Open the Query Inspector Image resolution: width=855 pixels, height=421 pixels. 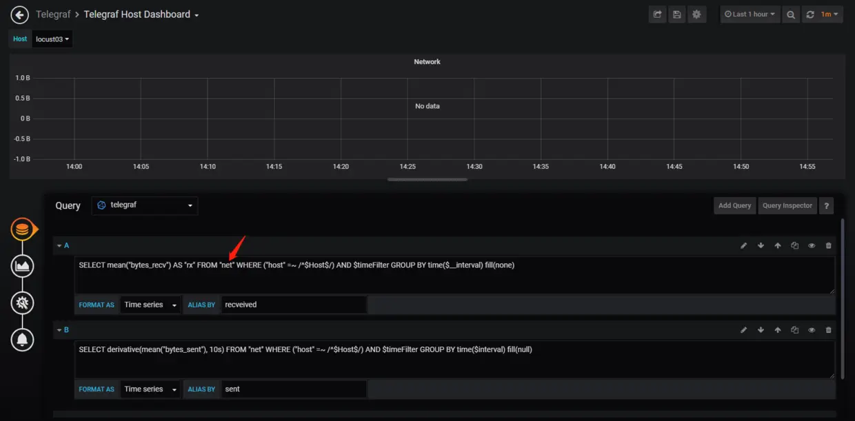point(787,205)
